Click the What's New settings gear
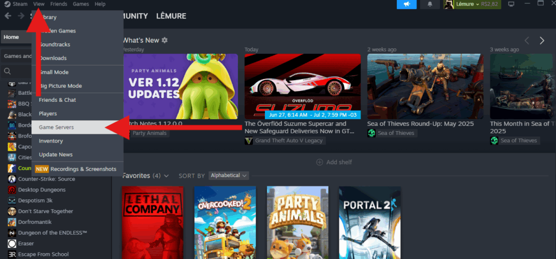Screen dimensions: 556x259 (165, 41)
